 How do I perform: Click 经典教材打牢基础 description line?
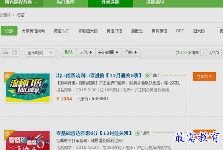90,140
